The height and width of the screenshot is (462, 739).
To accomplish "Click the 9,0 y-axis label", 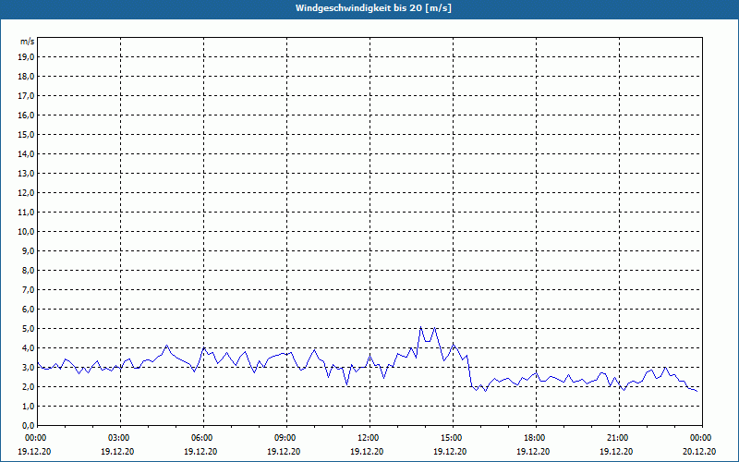I will click(28, 250).
